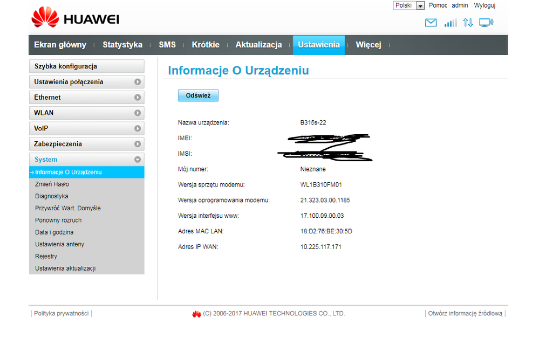
Task: Click web interface version 17.100.09.00.03
Action: click(322, 216)
